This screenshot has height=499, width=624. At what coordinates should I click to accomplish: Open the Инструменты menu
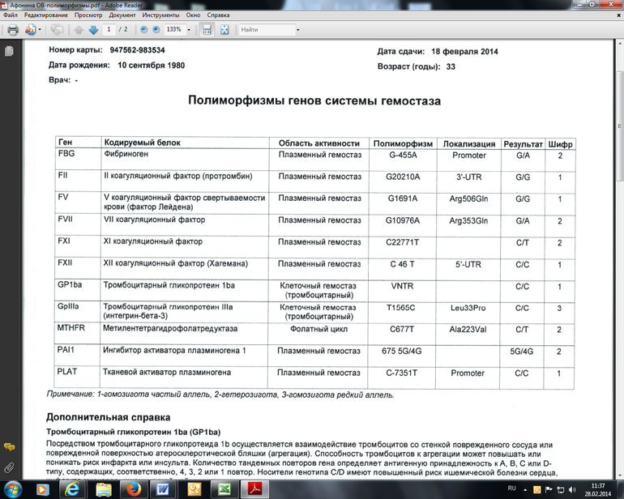pos(162,15)
